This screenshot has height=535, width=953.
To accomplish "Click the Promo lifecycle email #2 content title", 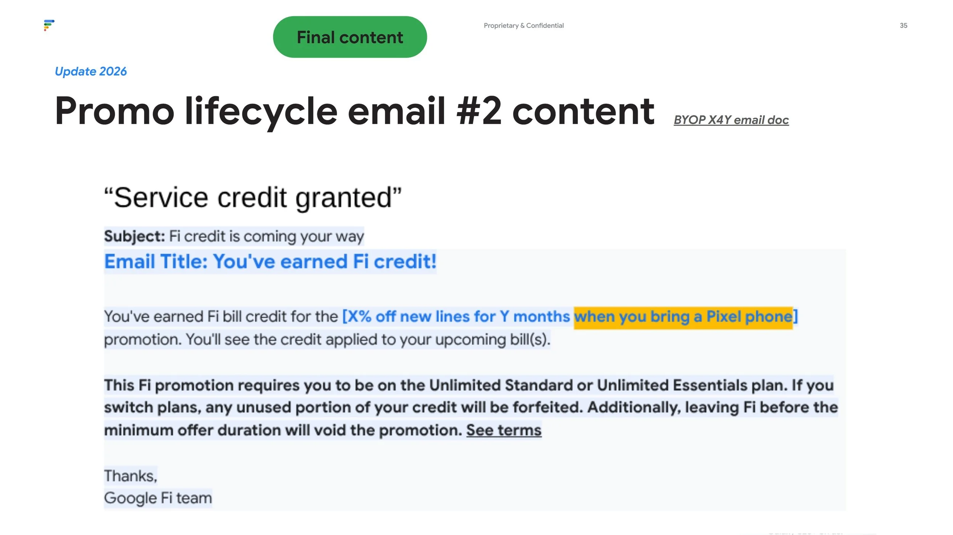I will [355, 111].
